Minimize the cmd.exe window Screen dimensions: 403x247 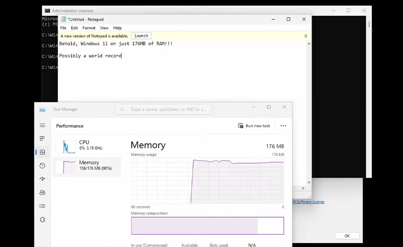333,10
